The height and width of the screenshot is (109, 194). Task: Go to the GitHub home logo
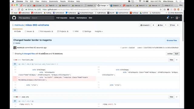[x=14, y=18]
